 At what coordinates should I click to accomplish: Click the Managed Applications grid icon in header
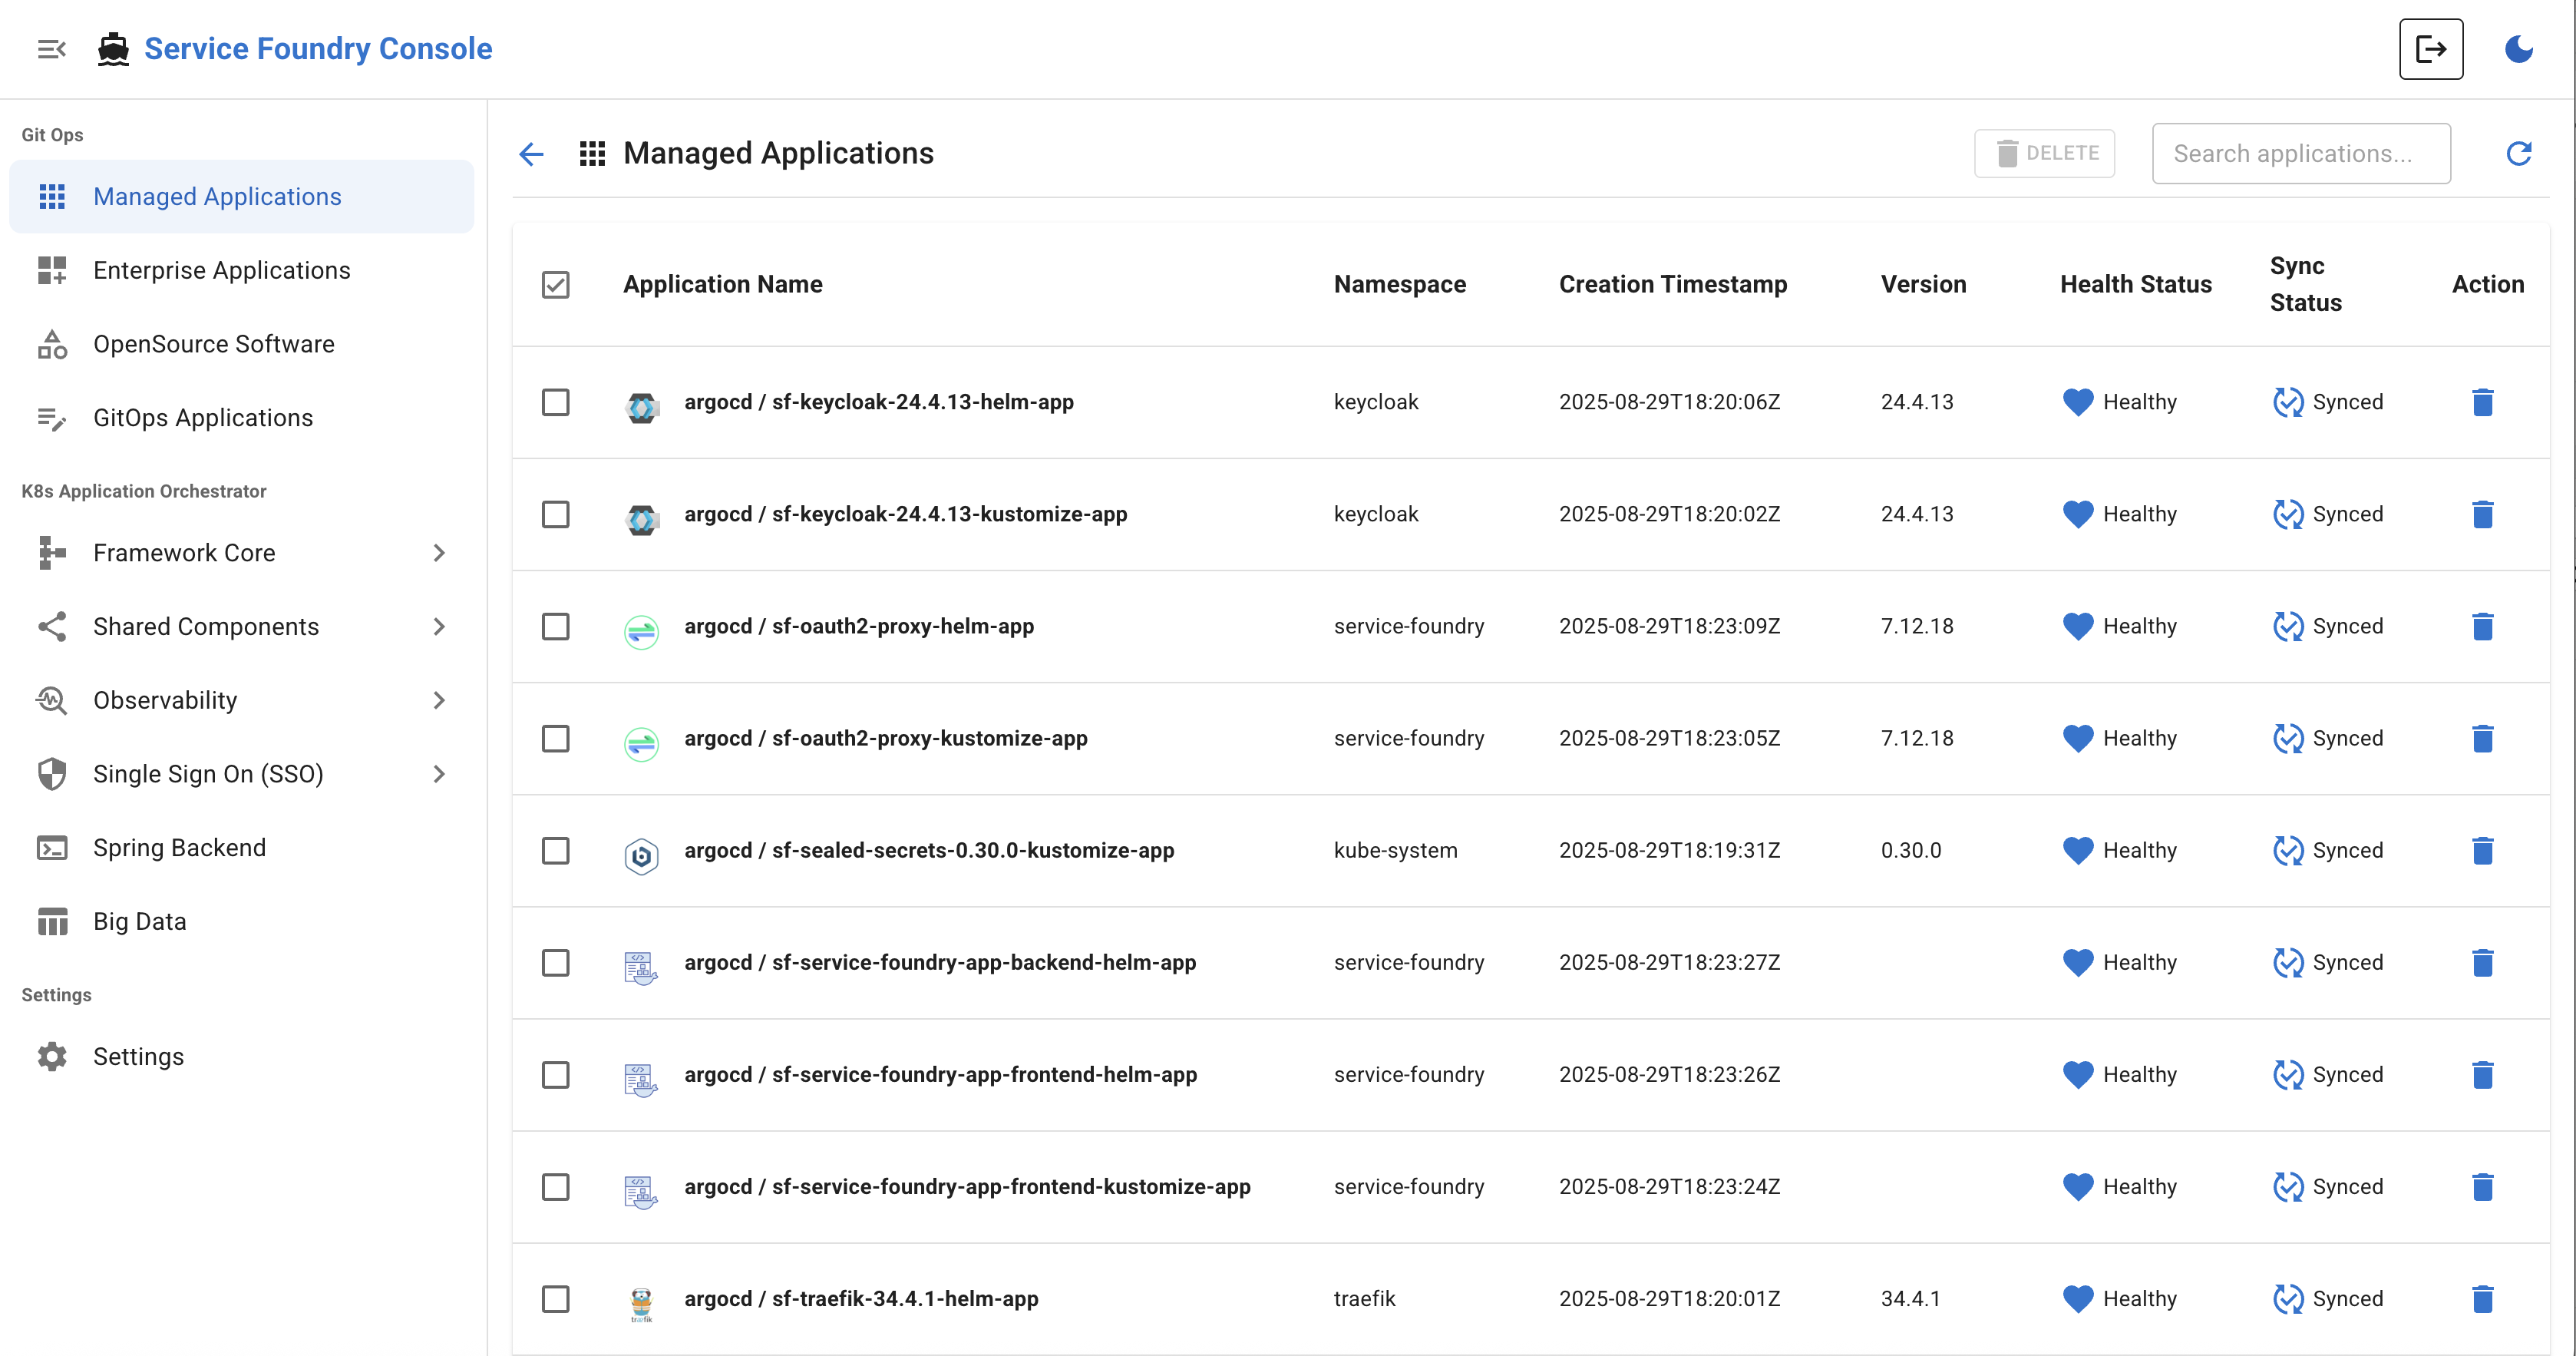point(592,153)
